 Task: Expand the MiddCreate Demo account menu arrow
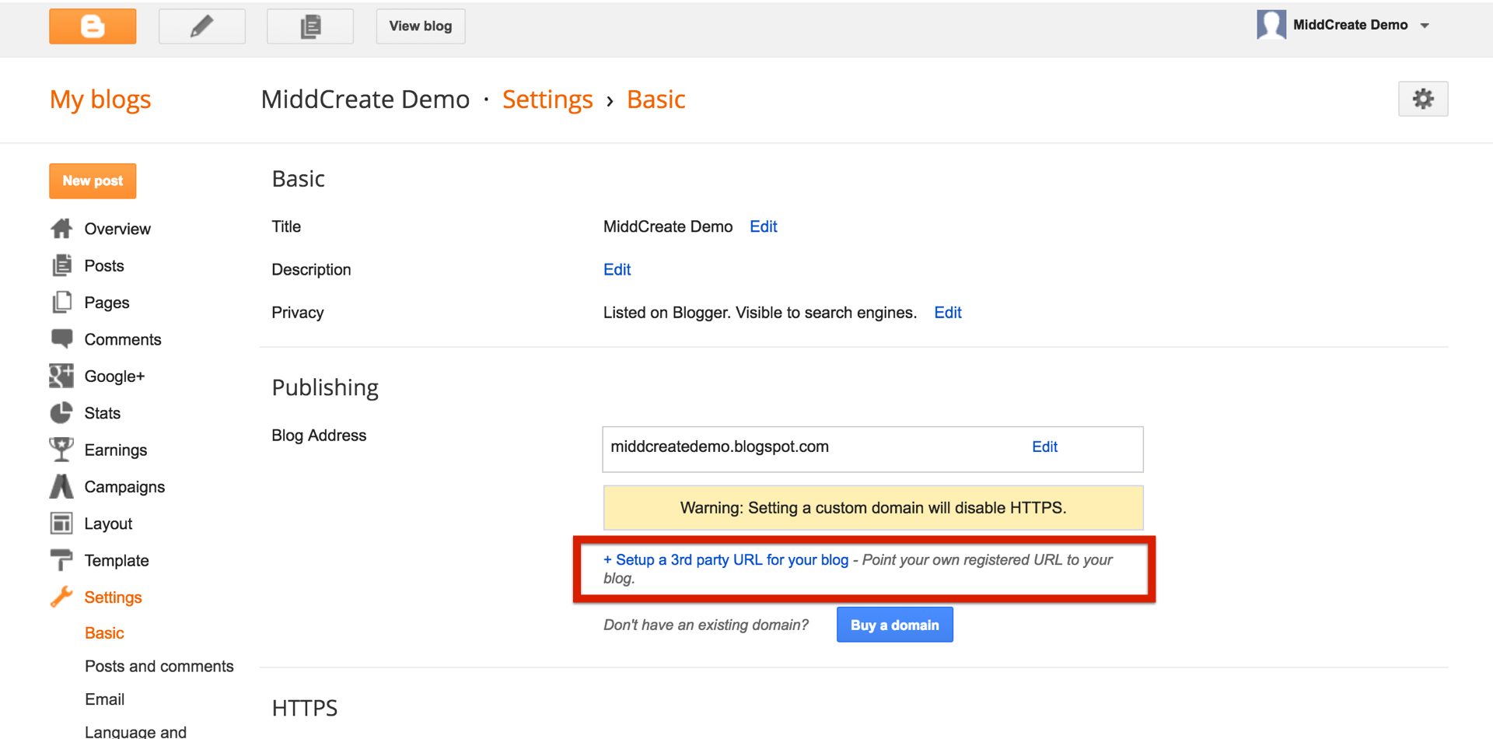(x=1425, y=26)
